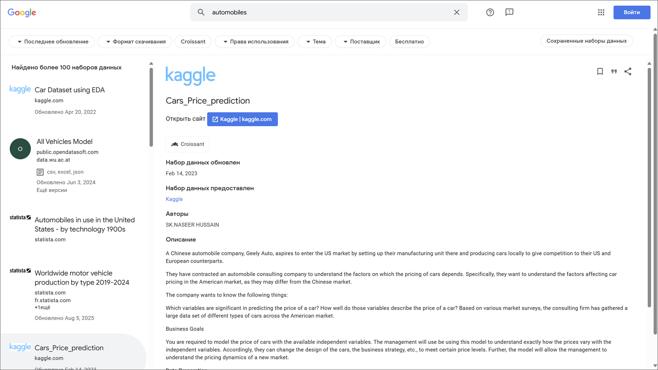This screenshot has width=658, height=370.
Task: Clear the search query with X icon
Action: click(456, 12)
